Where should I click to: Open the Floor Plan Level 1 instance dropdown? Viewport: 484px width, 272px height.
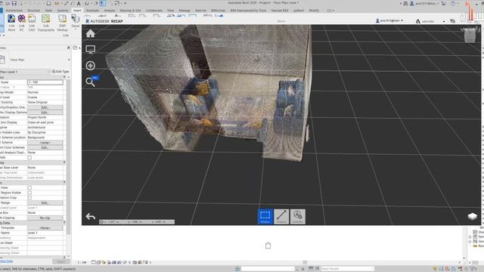48,72
